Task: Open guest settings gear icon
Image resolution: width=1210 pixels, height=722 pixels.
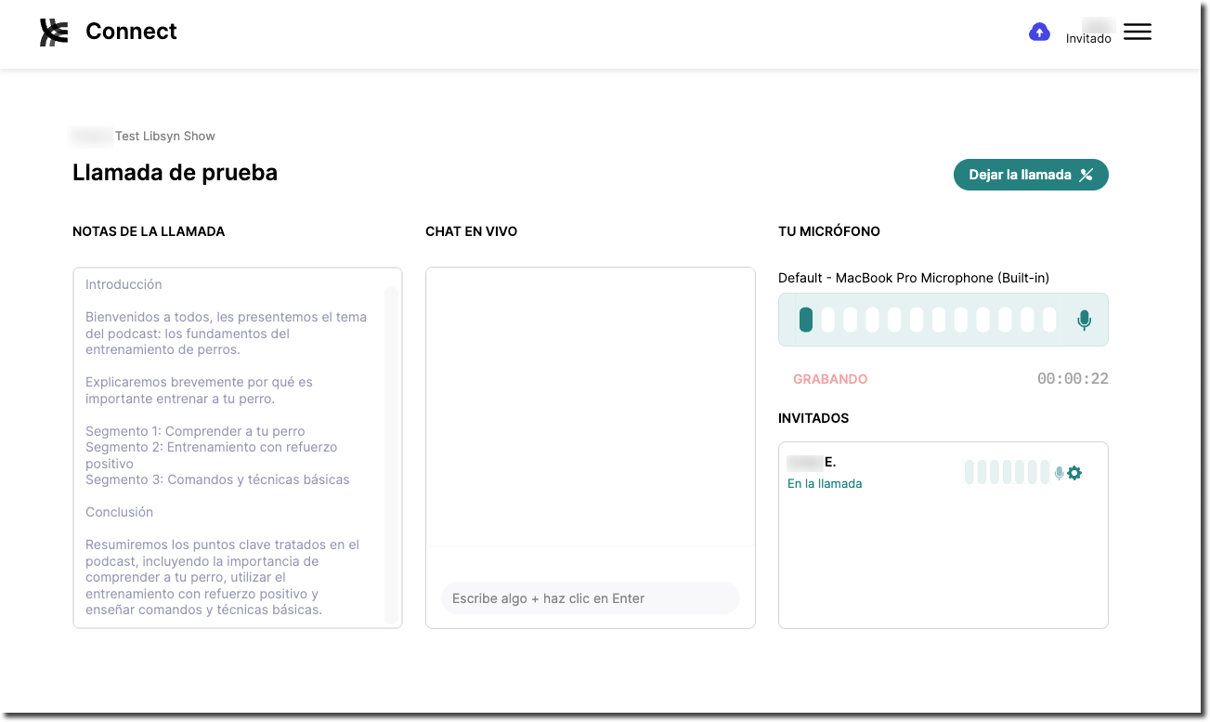Action: click(1074, 473)
